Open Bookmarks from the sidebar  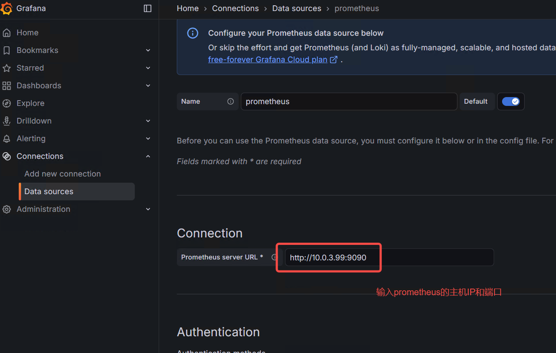38,50
